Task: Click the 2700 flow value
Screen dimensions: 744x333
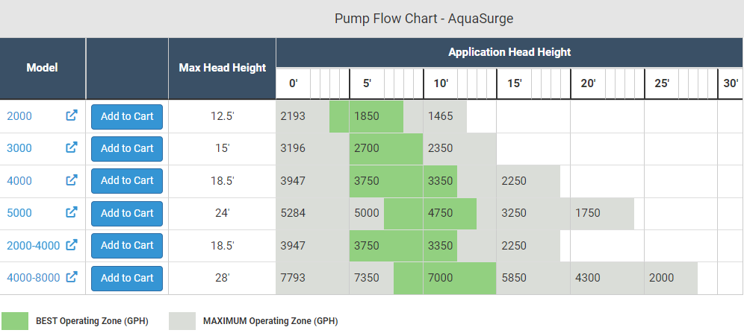Action: tap(367, 148)
